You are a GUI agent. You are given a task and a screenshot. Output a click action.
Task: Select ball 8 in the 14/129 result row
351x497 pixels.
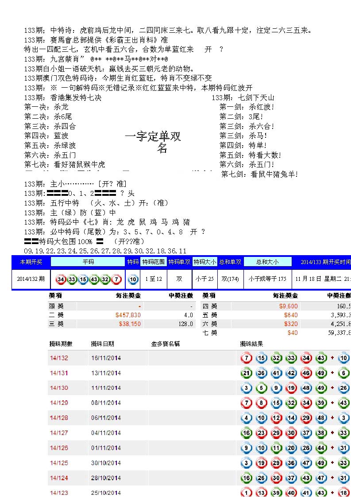pos(261,403)
